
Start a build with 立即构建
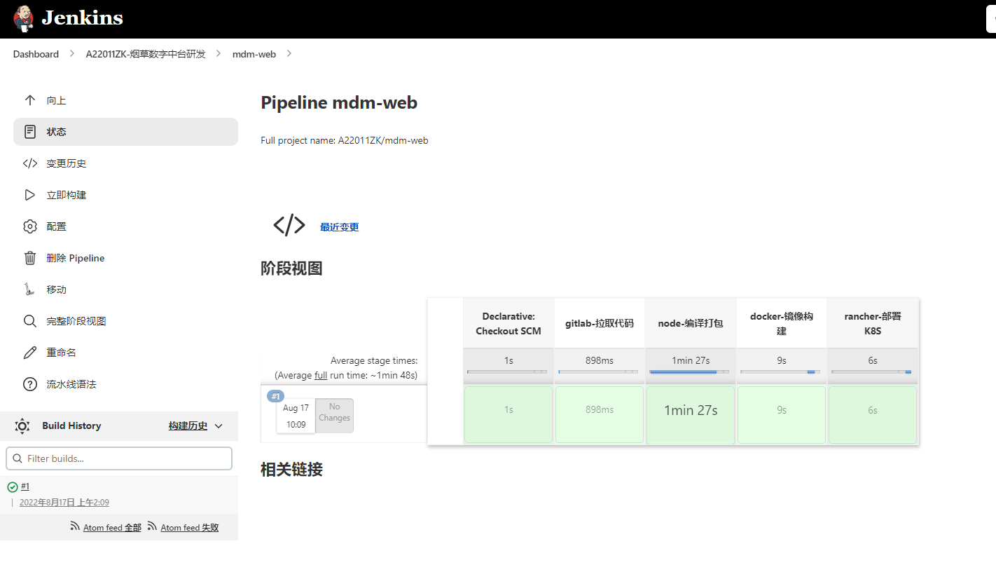67,195
